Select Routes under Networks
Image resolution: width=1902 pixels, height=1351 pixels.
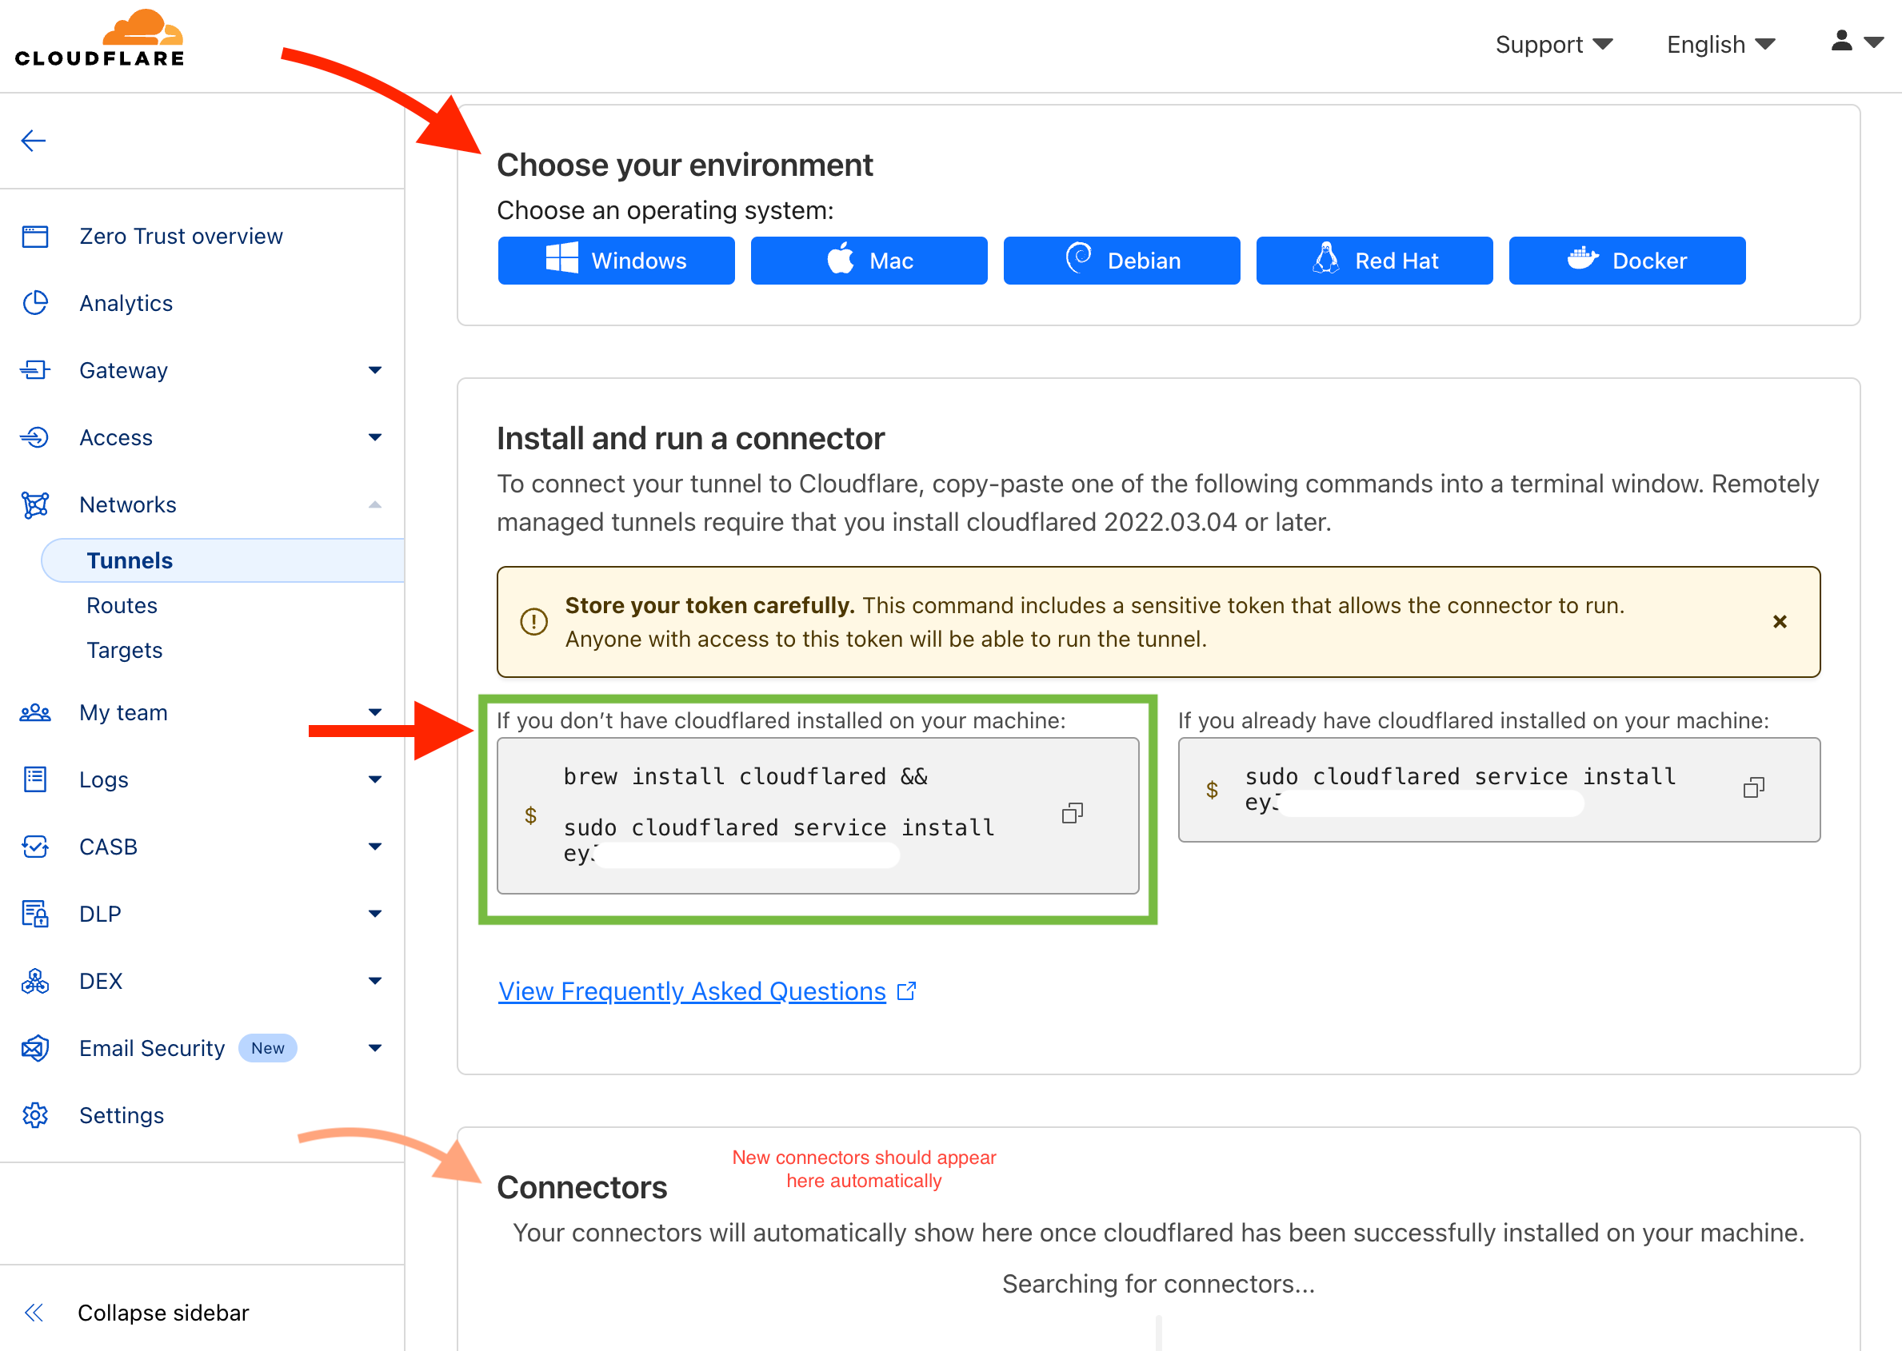(x=122, y=606)
